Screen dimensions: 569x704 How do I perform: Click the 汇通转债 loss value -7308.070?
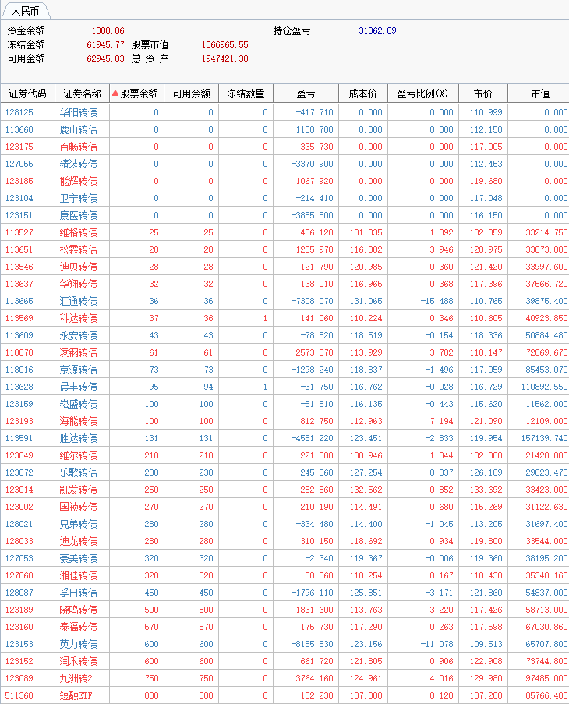313,301
